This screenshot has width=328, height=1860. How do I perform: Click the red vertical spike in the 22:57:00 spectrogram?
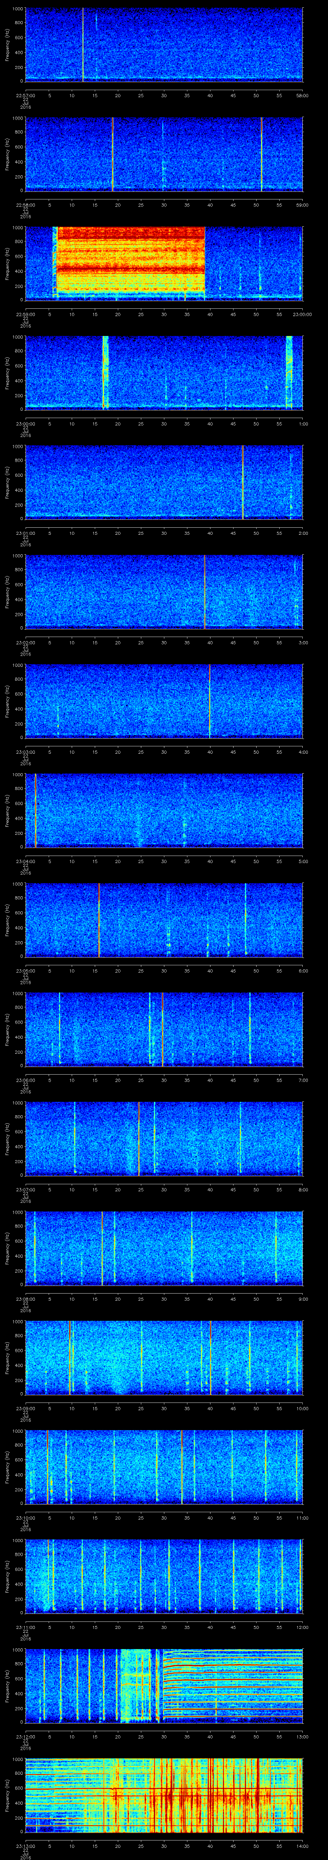83,45
